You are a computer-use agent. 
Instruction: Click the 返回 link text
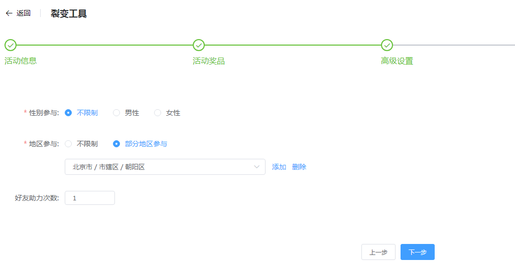tap(24, 13)
